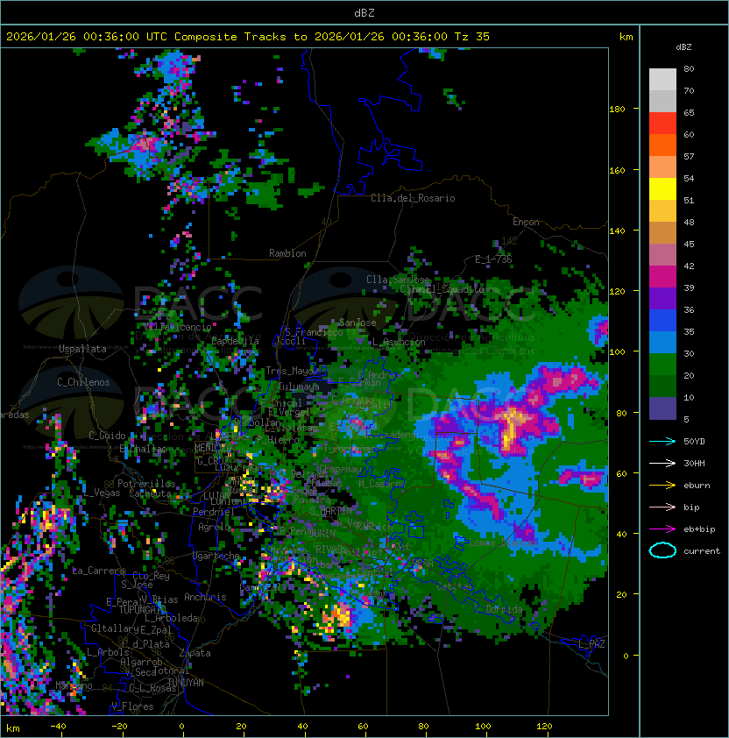The height and width of the screenshot is (738, 729).
Task: Click the 'L_Asuncion' map label
Action: (399, 342)
